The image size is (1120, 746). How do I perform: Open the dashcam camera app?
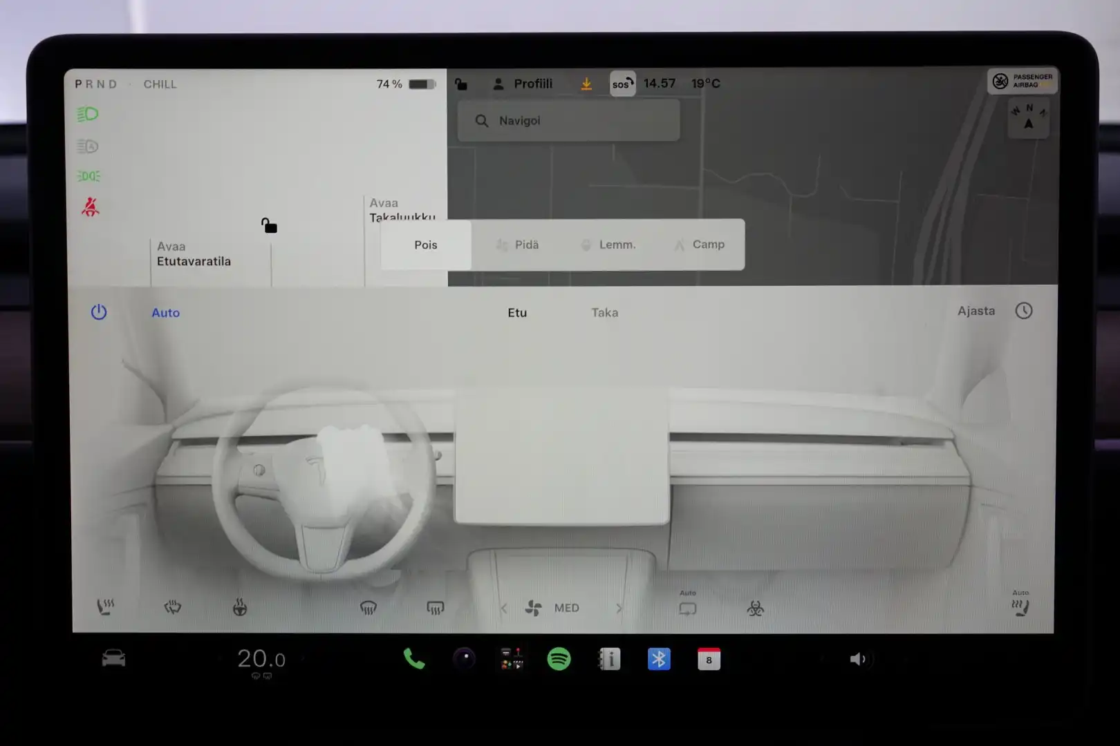[464, 659]
